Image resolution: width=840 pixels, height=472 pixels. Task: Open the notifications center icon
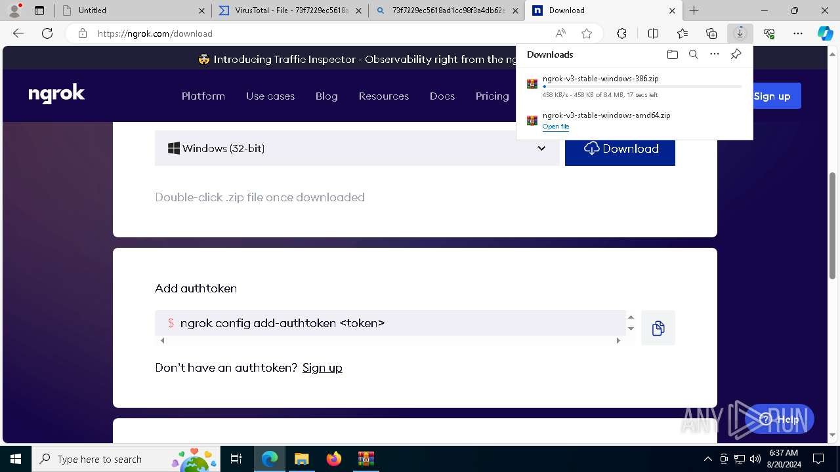[818, 459]
